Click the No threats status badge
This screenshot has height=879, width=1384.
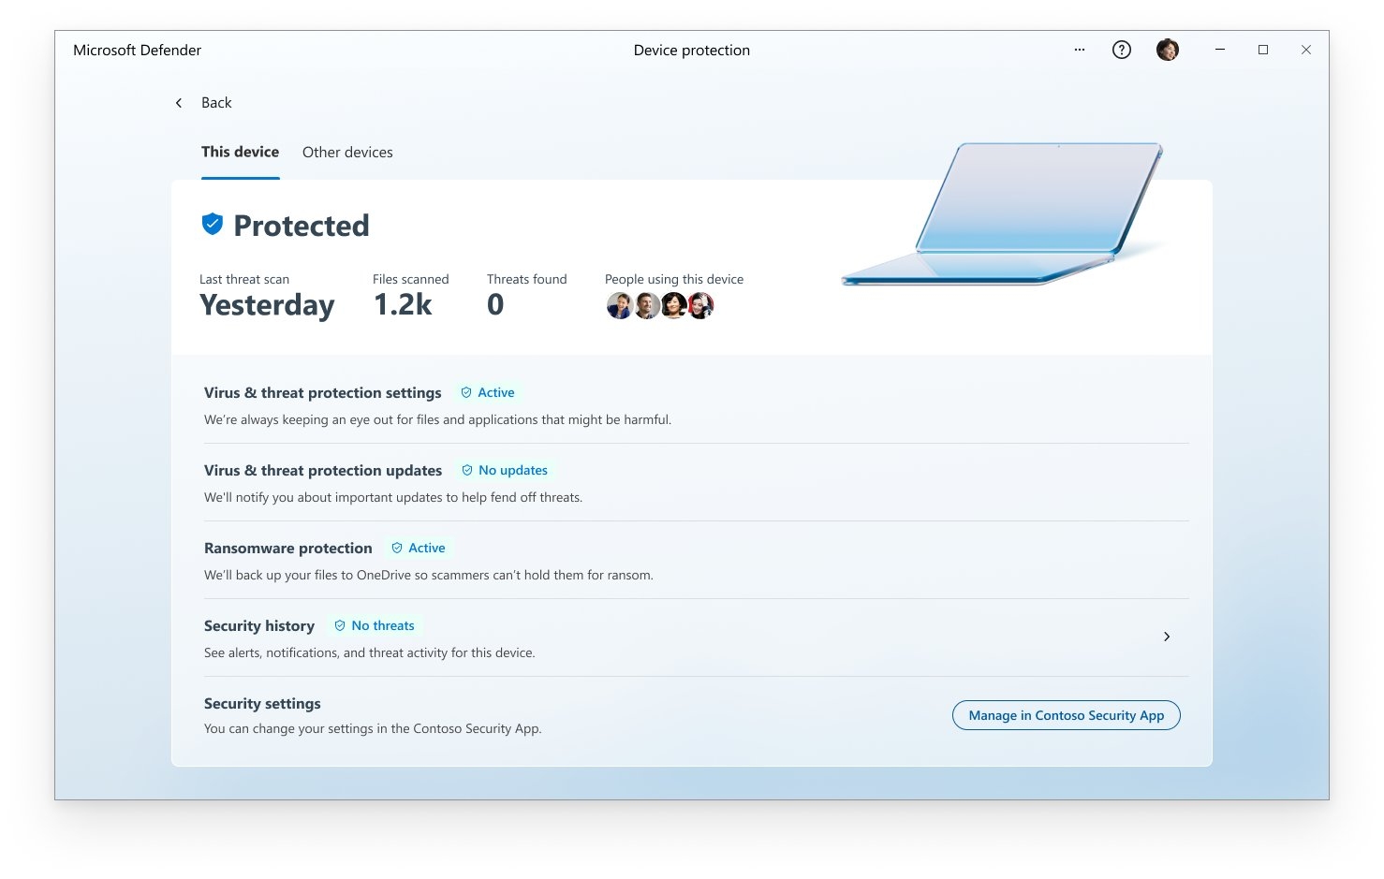point(375,626)
